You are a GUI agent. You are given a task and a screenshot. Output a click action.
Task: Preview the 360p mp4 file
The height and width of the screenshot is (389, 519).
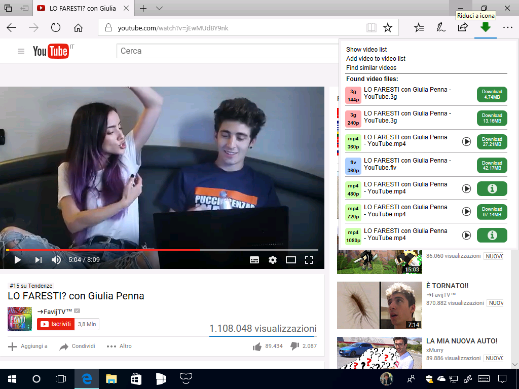(x=466, y=142)
